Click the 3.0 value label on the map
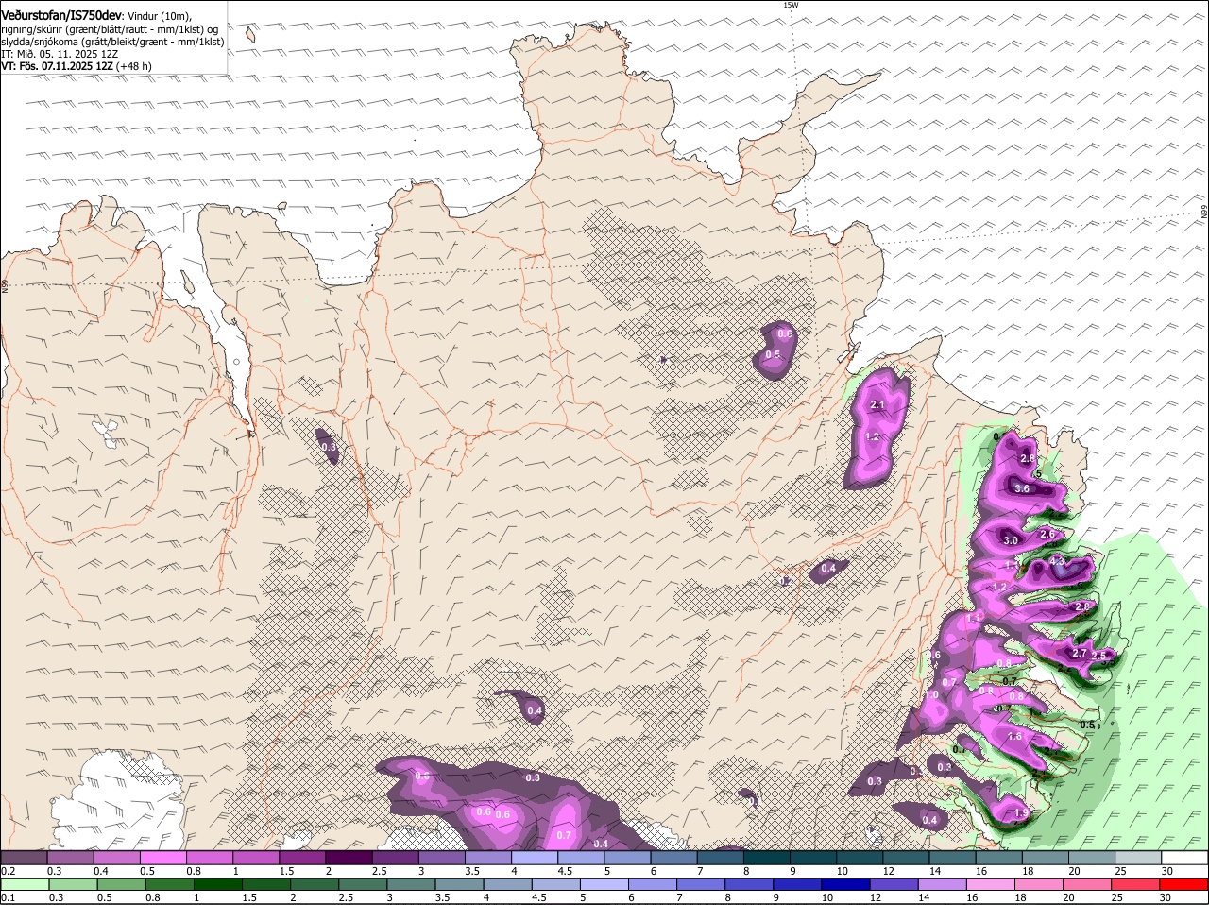Viewport: 1209px width, 905px height. 1011,540
